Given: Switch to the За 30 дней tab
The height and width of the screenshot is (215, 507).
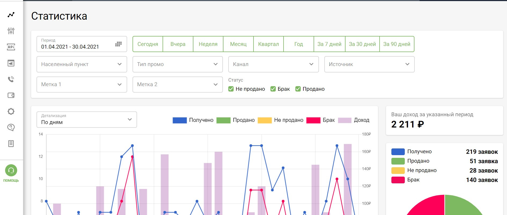Looking at the screenshot, I should click(x=362, y=44).
